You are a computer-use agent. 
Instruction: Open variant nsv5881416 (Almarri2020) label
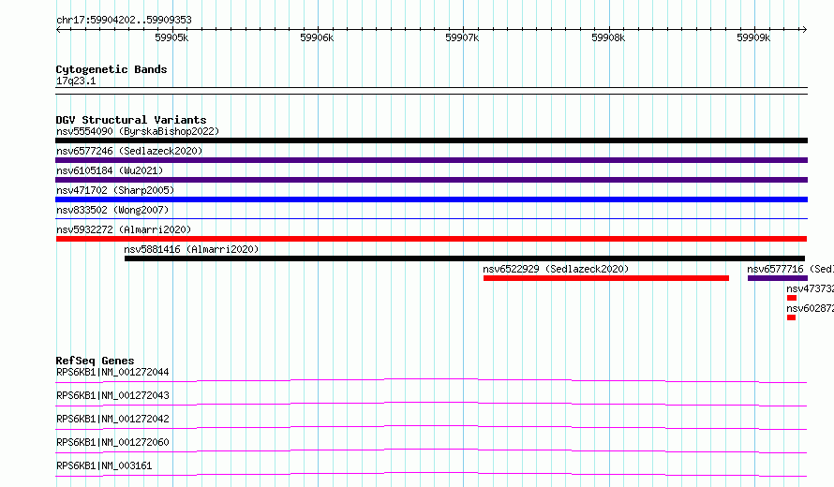pos(191,249)
